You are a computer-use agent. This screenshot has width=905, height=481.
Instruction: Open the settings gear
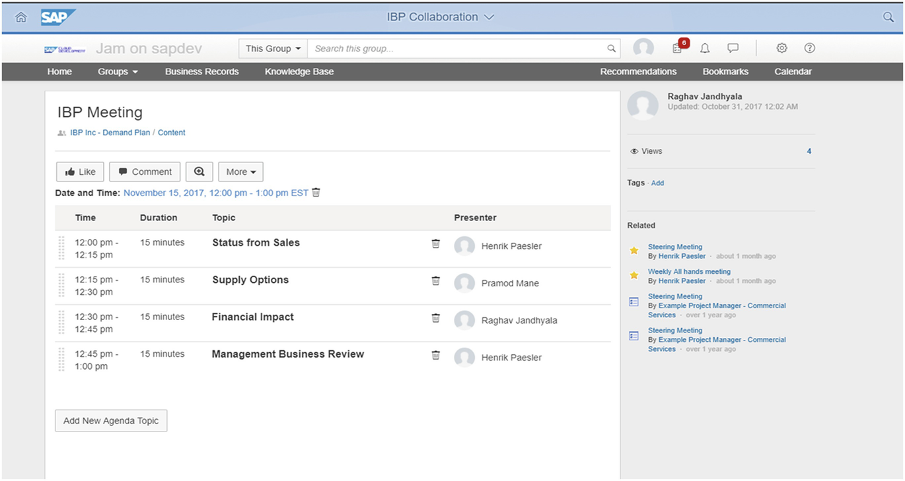tap(781, 48)
